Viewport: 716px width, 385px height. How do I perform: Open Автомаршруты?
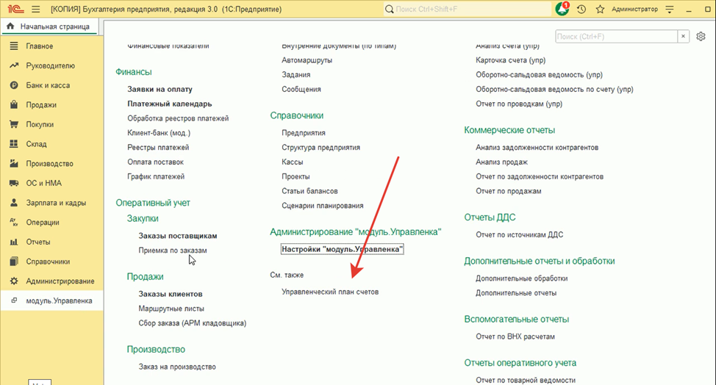tap(307, 60)
